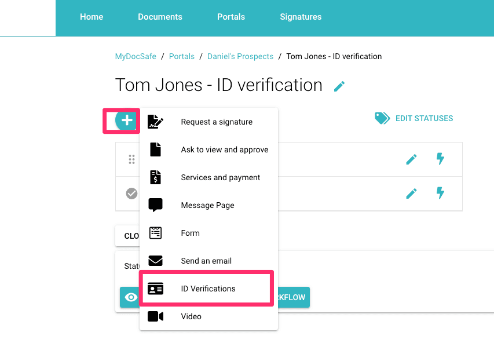494x343 pixels.
Task: Select Send an email option
Action: (x=206, y=261)
